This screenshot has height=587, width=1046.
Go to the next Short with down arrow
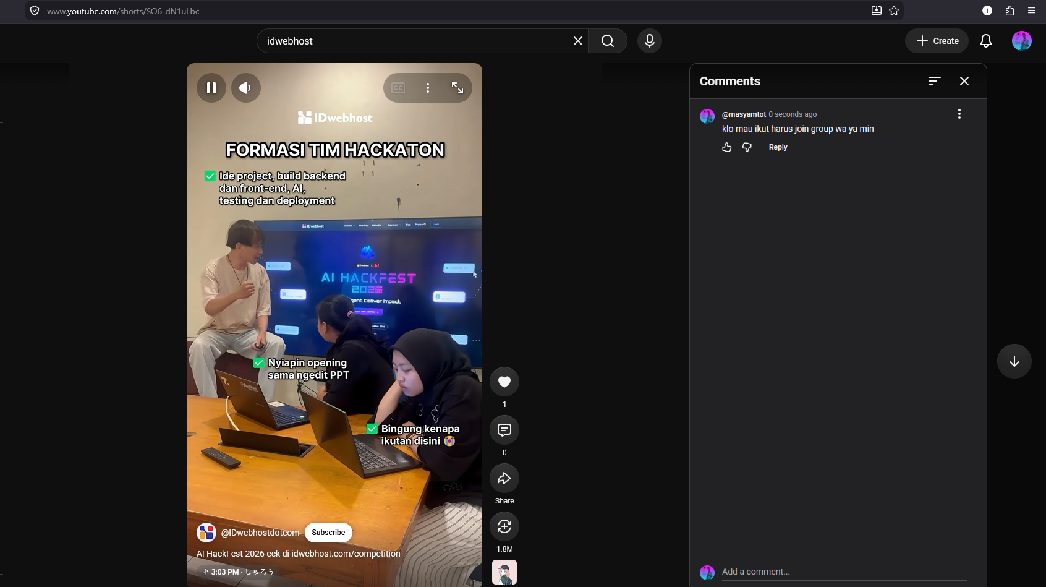pyautogui.click(x=1014, y=361)
